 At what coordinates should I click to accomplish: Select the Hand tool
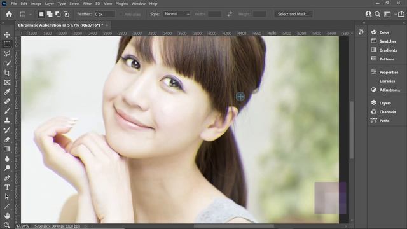pyautogui.click(x=7, y=216)
